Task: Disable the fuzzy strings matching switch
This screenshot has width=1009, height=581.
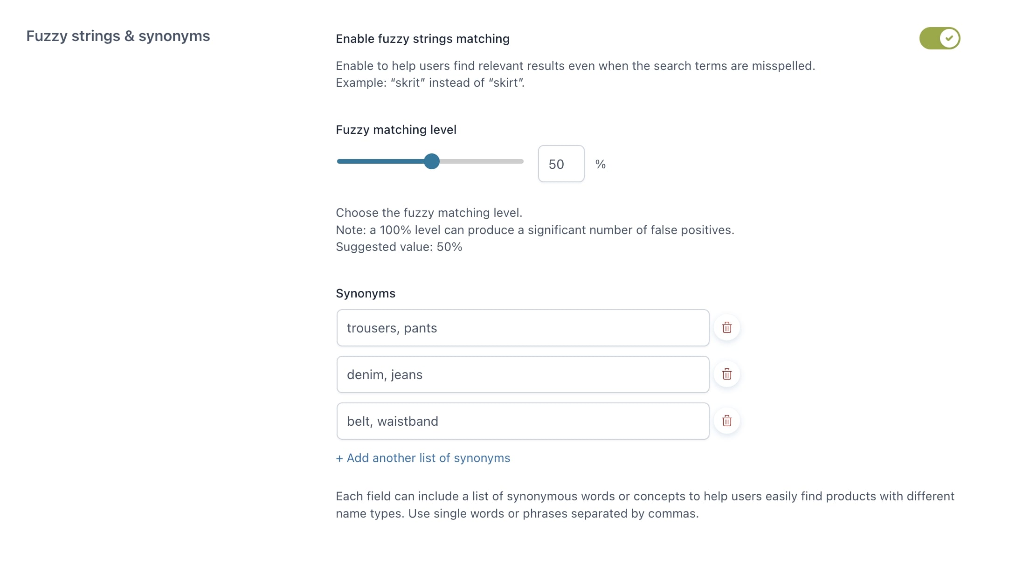Action: click(x=939, y=38)
